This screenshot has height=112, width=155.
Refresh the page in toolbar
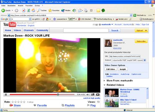(29, 10)
